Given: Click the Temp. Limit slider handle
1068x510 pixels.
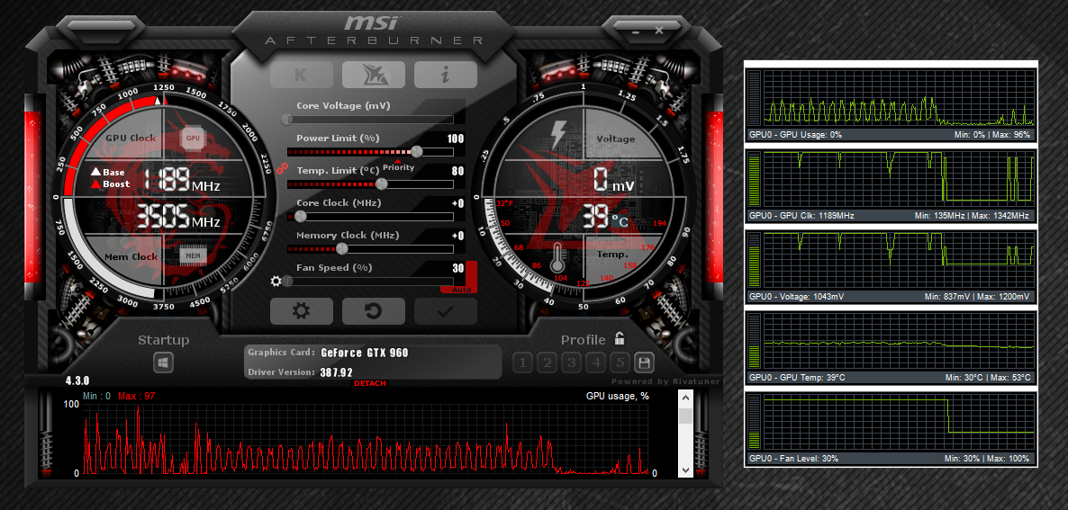Looking at the screenshot, I should (382, 183).
